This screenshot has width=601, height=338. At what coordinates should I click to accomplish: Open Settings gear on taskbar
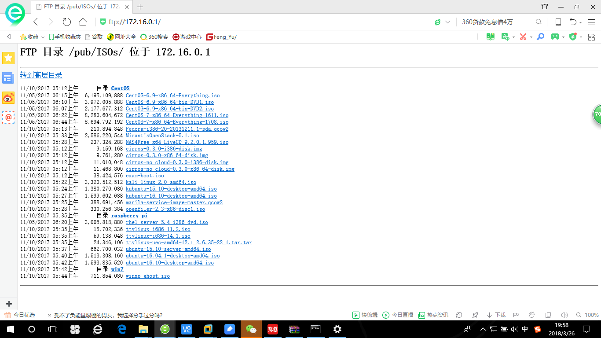pyautogui.click(x=337, y=329)
